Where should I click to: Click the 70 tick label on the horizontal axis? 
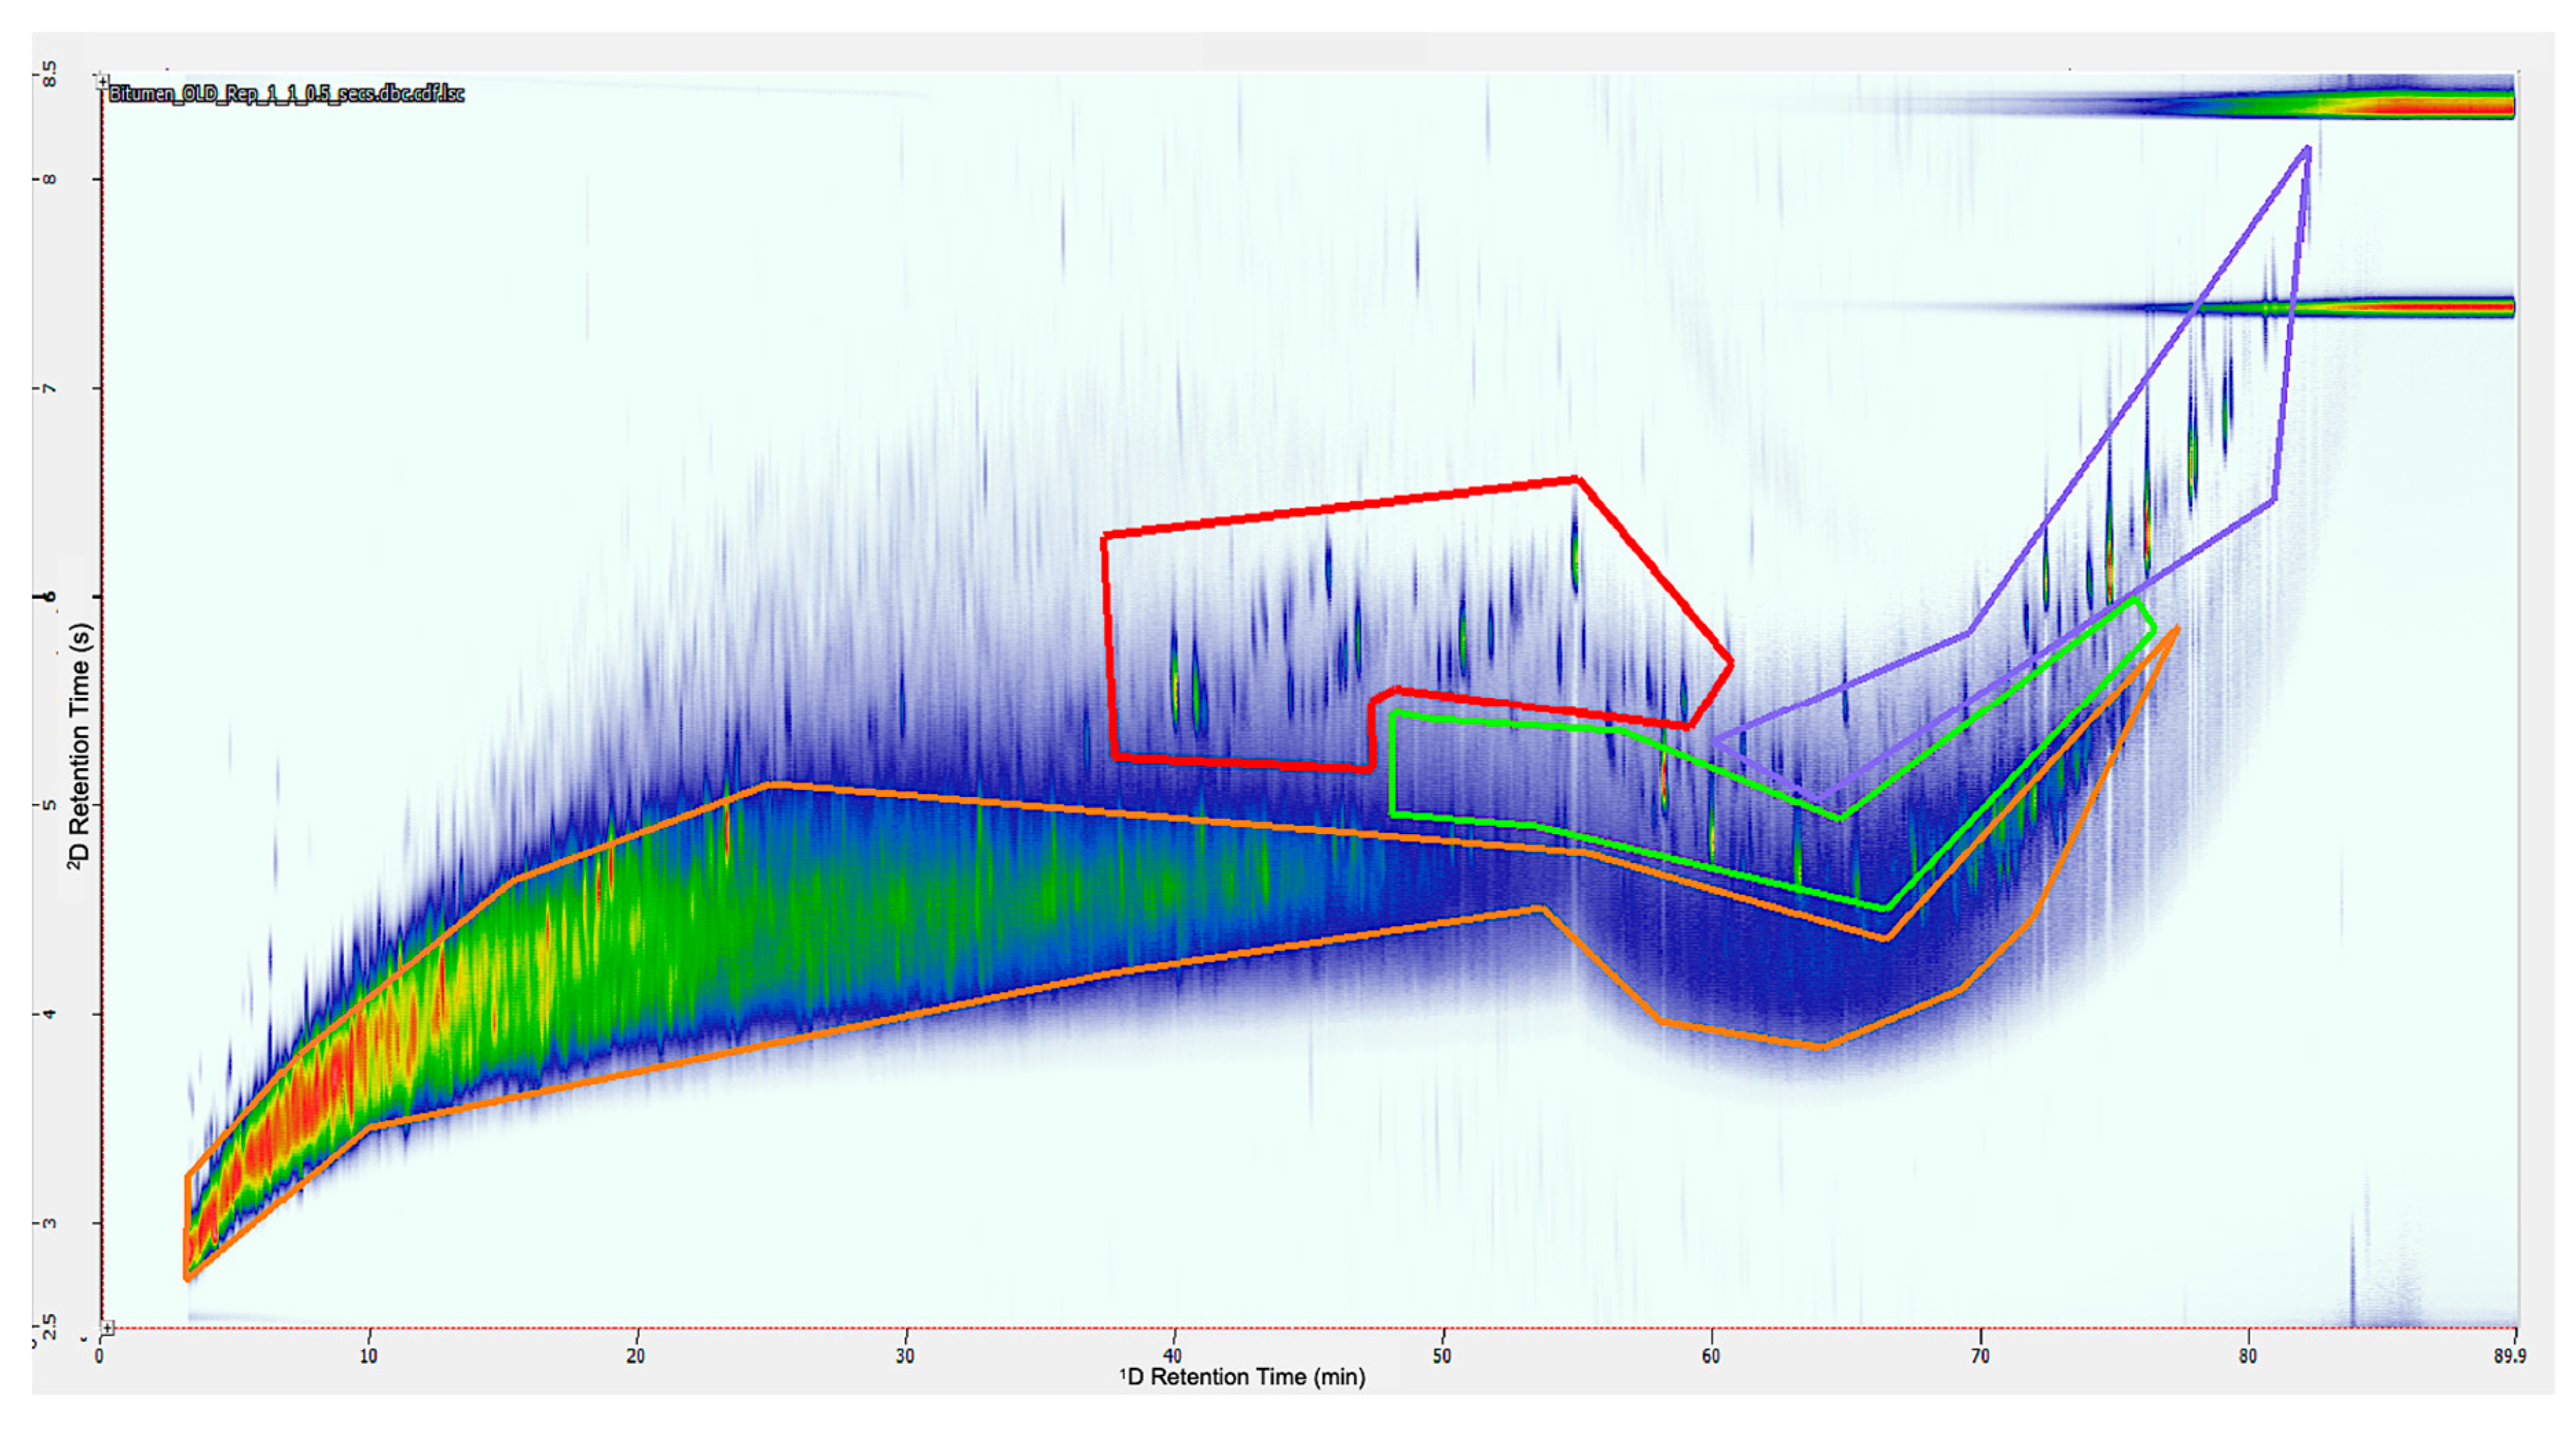coord(1980,1356)
